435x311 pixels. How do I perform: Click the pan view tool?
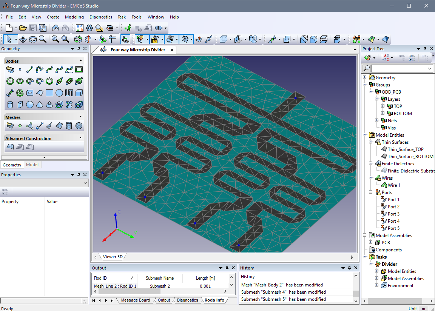pyautogui.click(x=23, y=39)
